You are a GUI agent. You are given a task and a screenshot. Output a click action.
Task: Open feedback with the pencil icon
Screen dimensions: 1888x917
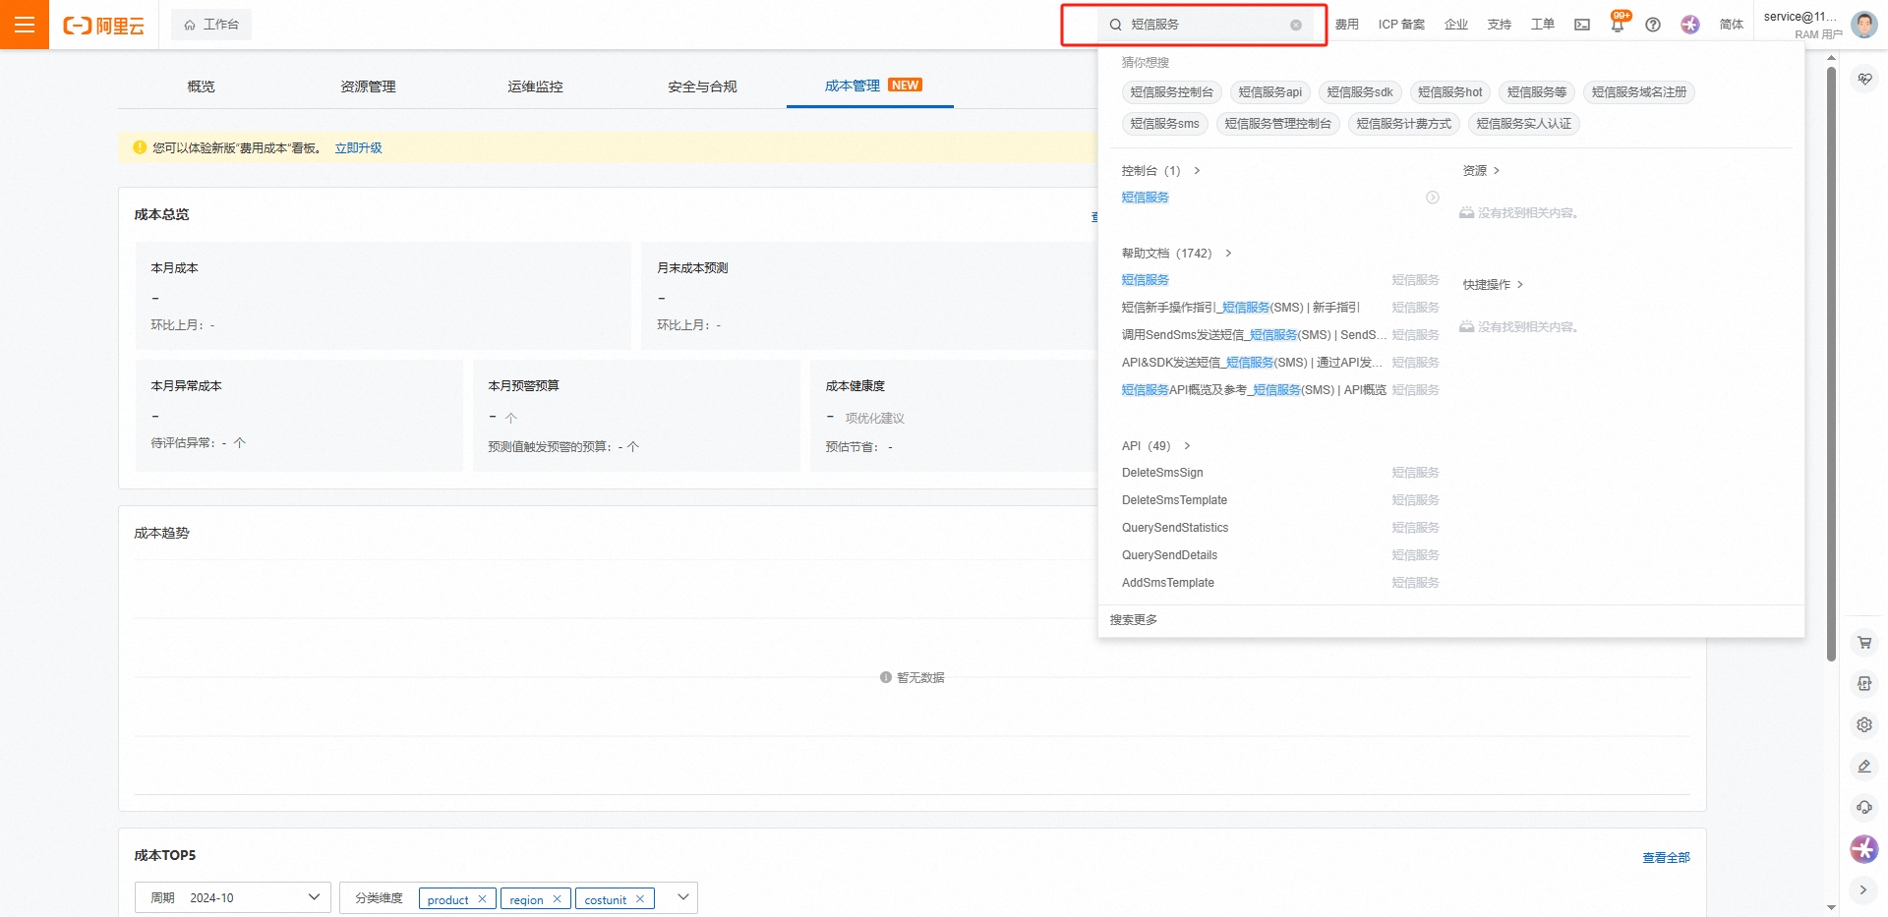click(x=1863, y=766)
